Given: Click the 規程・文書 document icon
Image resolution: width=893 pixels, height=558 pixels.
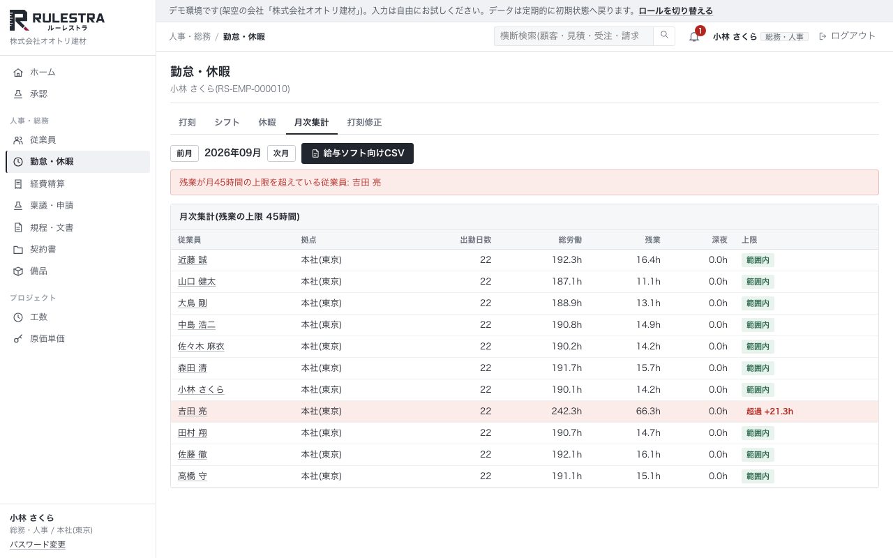Looking at the screenshot, I should coord(18,227).
